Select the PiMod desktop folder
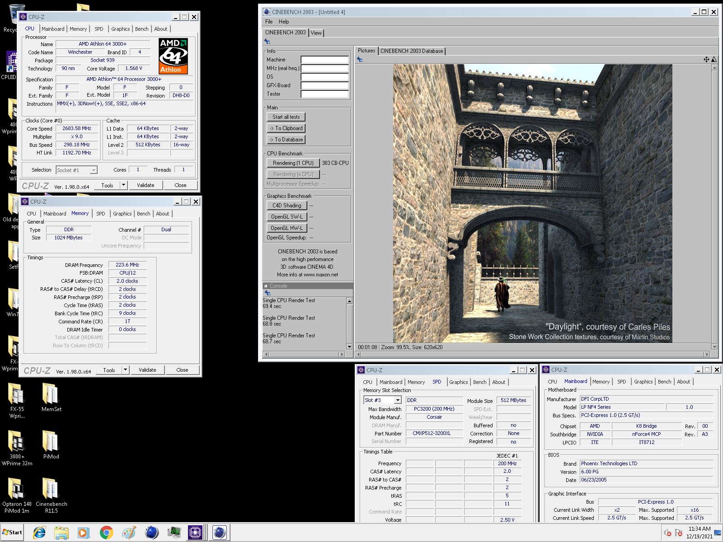The width and height of the screenshot is (723, 542). pos(51,445)
